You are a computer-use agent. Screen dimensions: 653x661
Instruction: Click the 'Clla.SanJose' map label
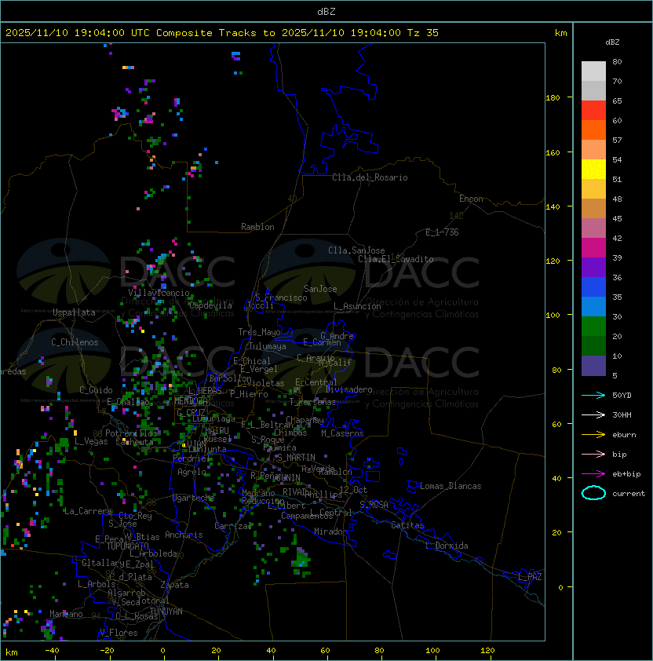[x=356, y=250]
